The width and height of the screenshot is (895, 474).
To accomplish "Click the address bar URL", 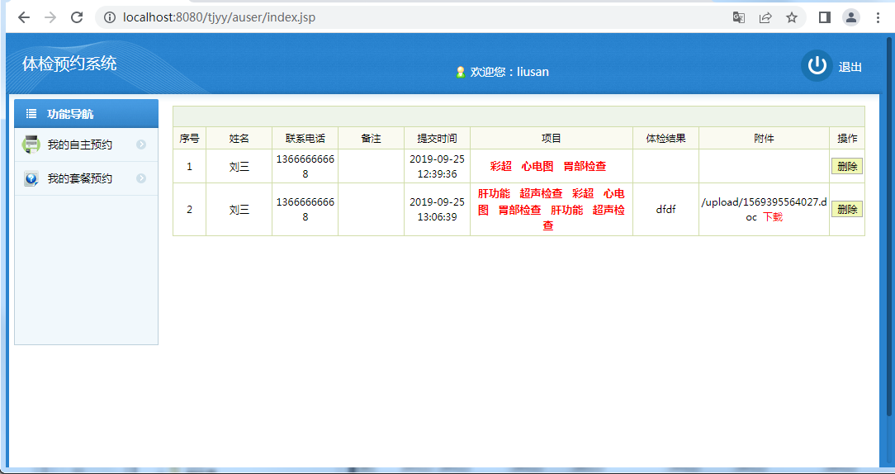I will (219, 17).
